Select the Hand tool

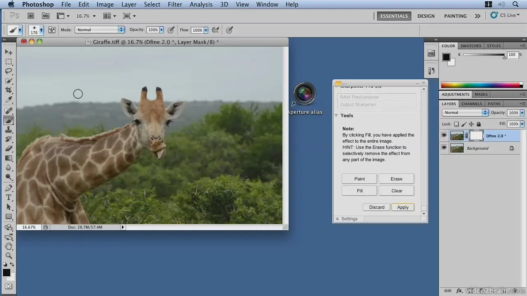9,246
